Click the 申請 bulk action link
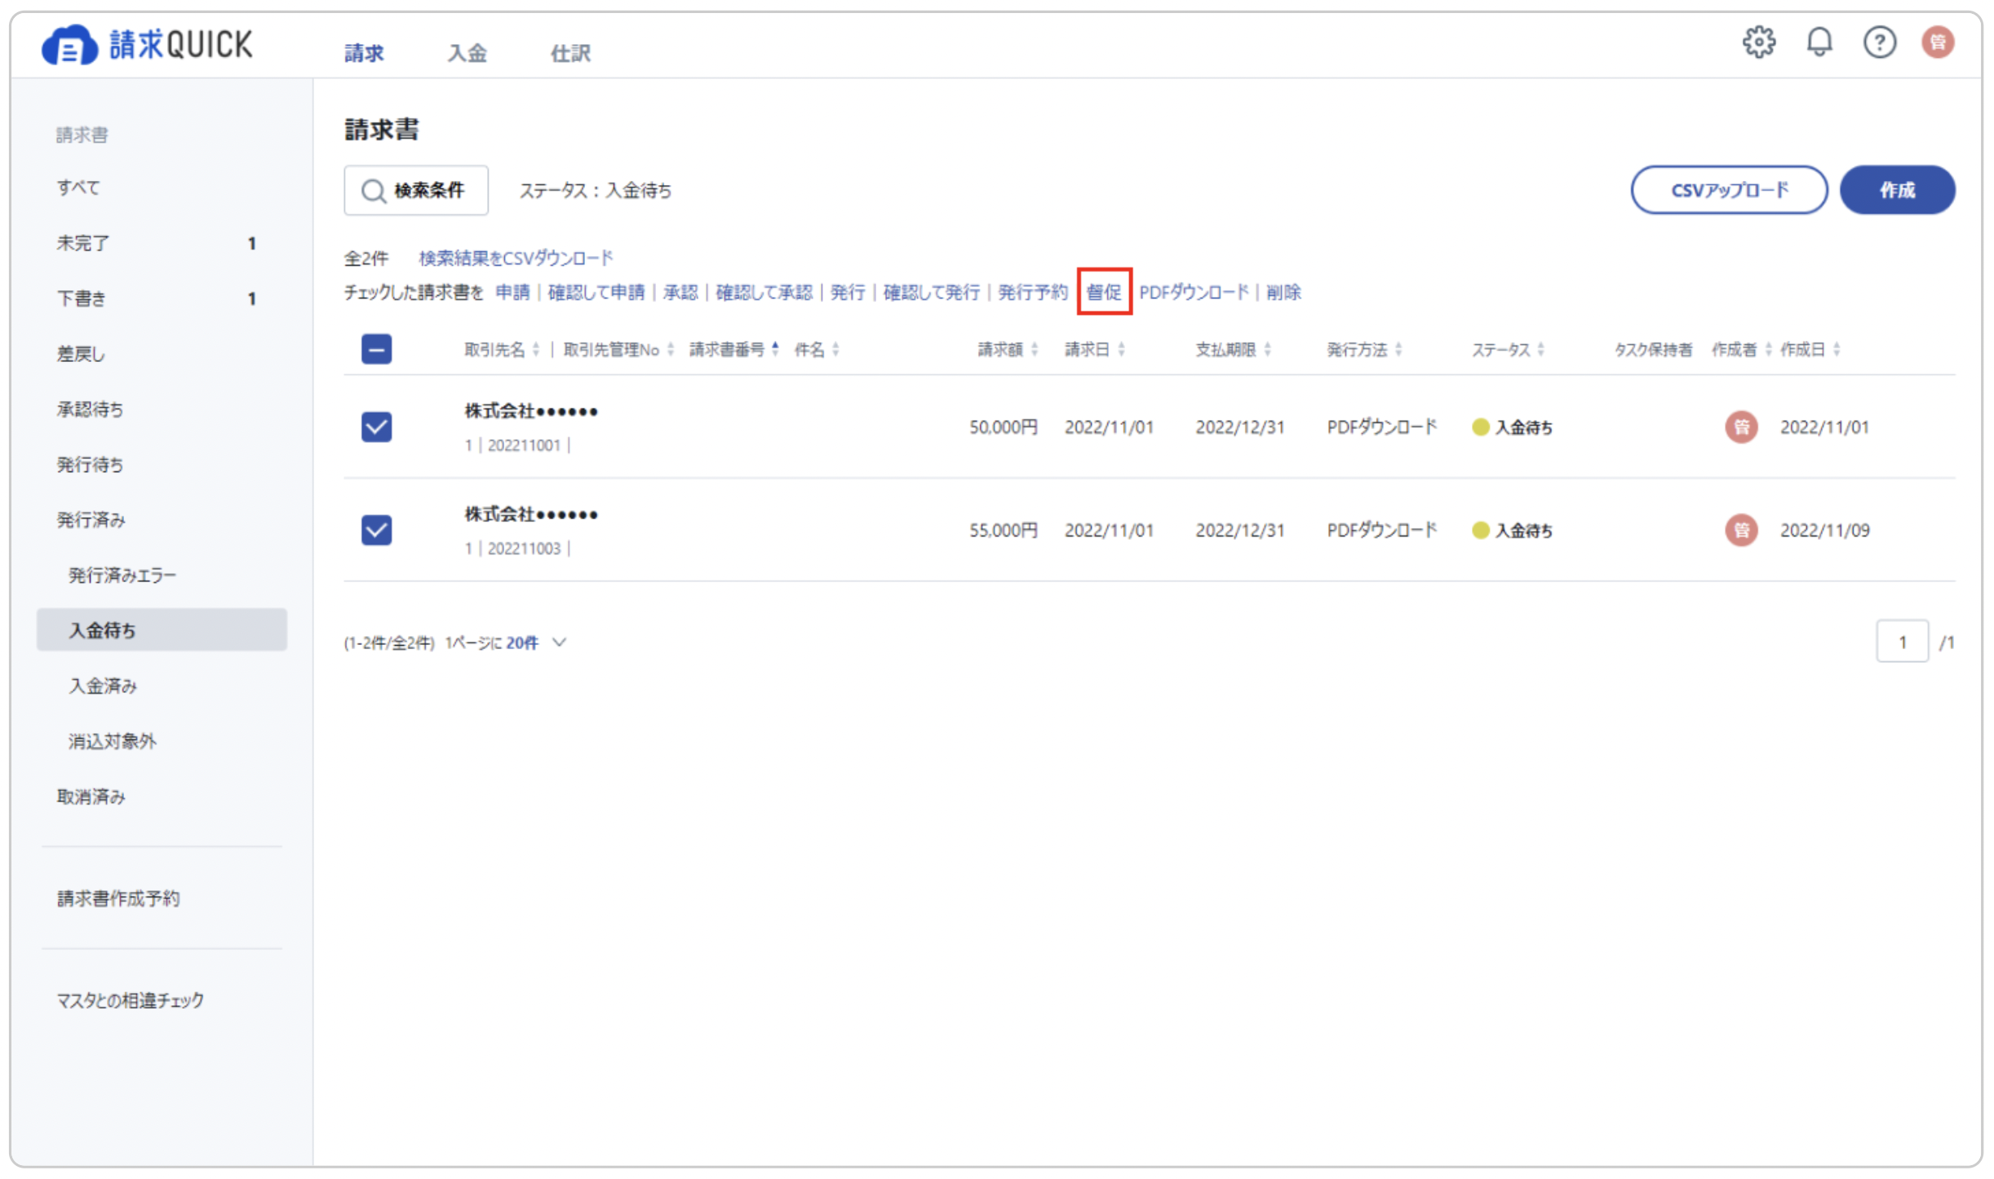 [x=512, y=292]
